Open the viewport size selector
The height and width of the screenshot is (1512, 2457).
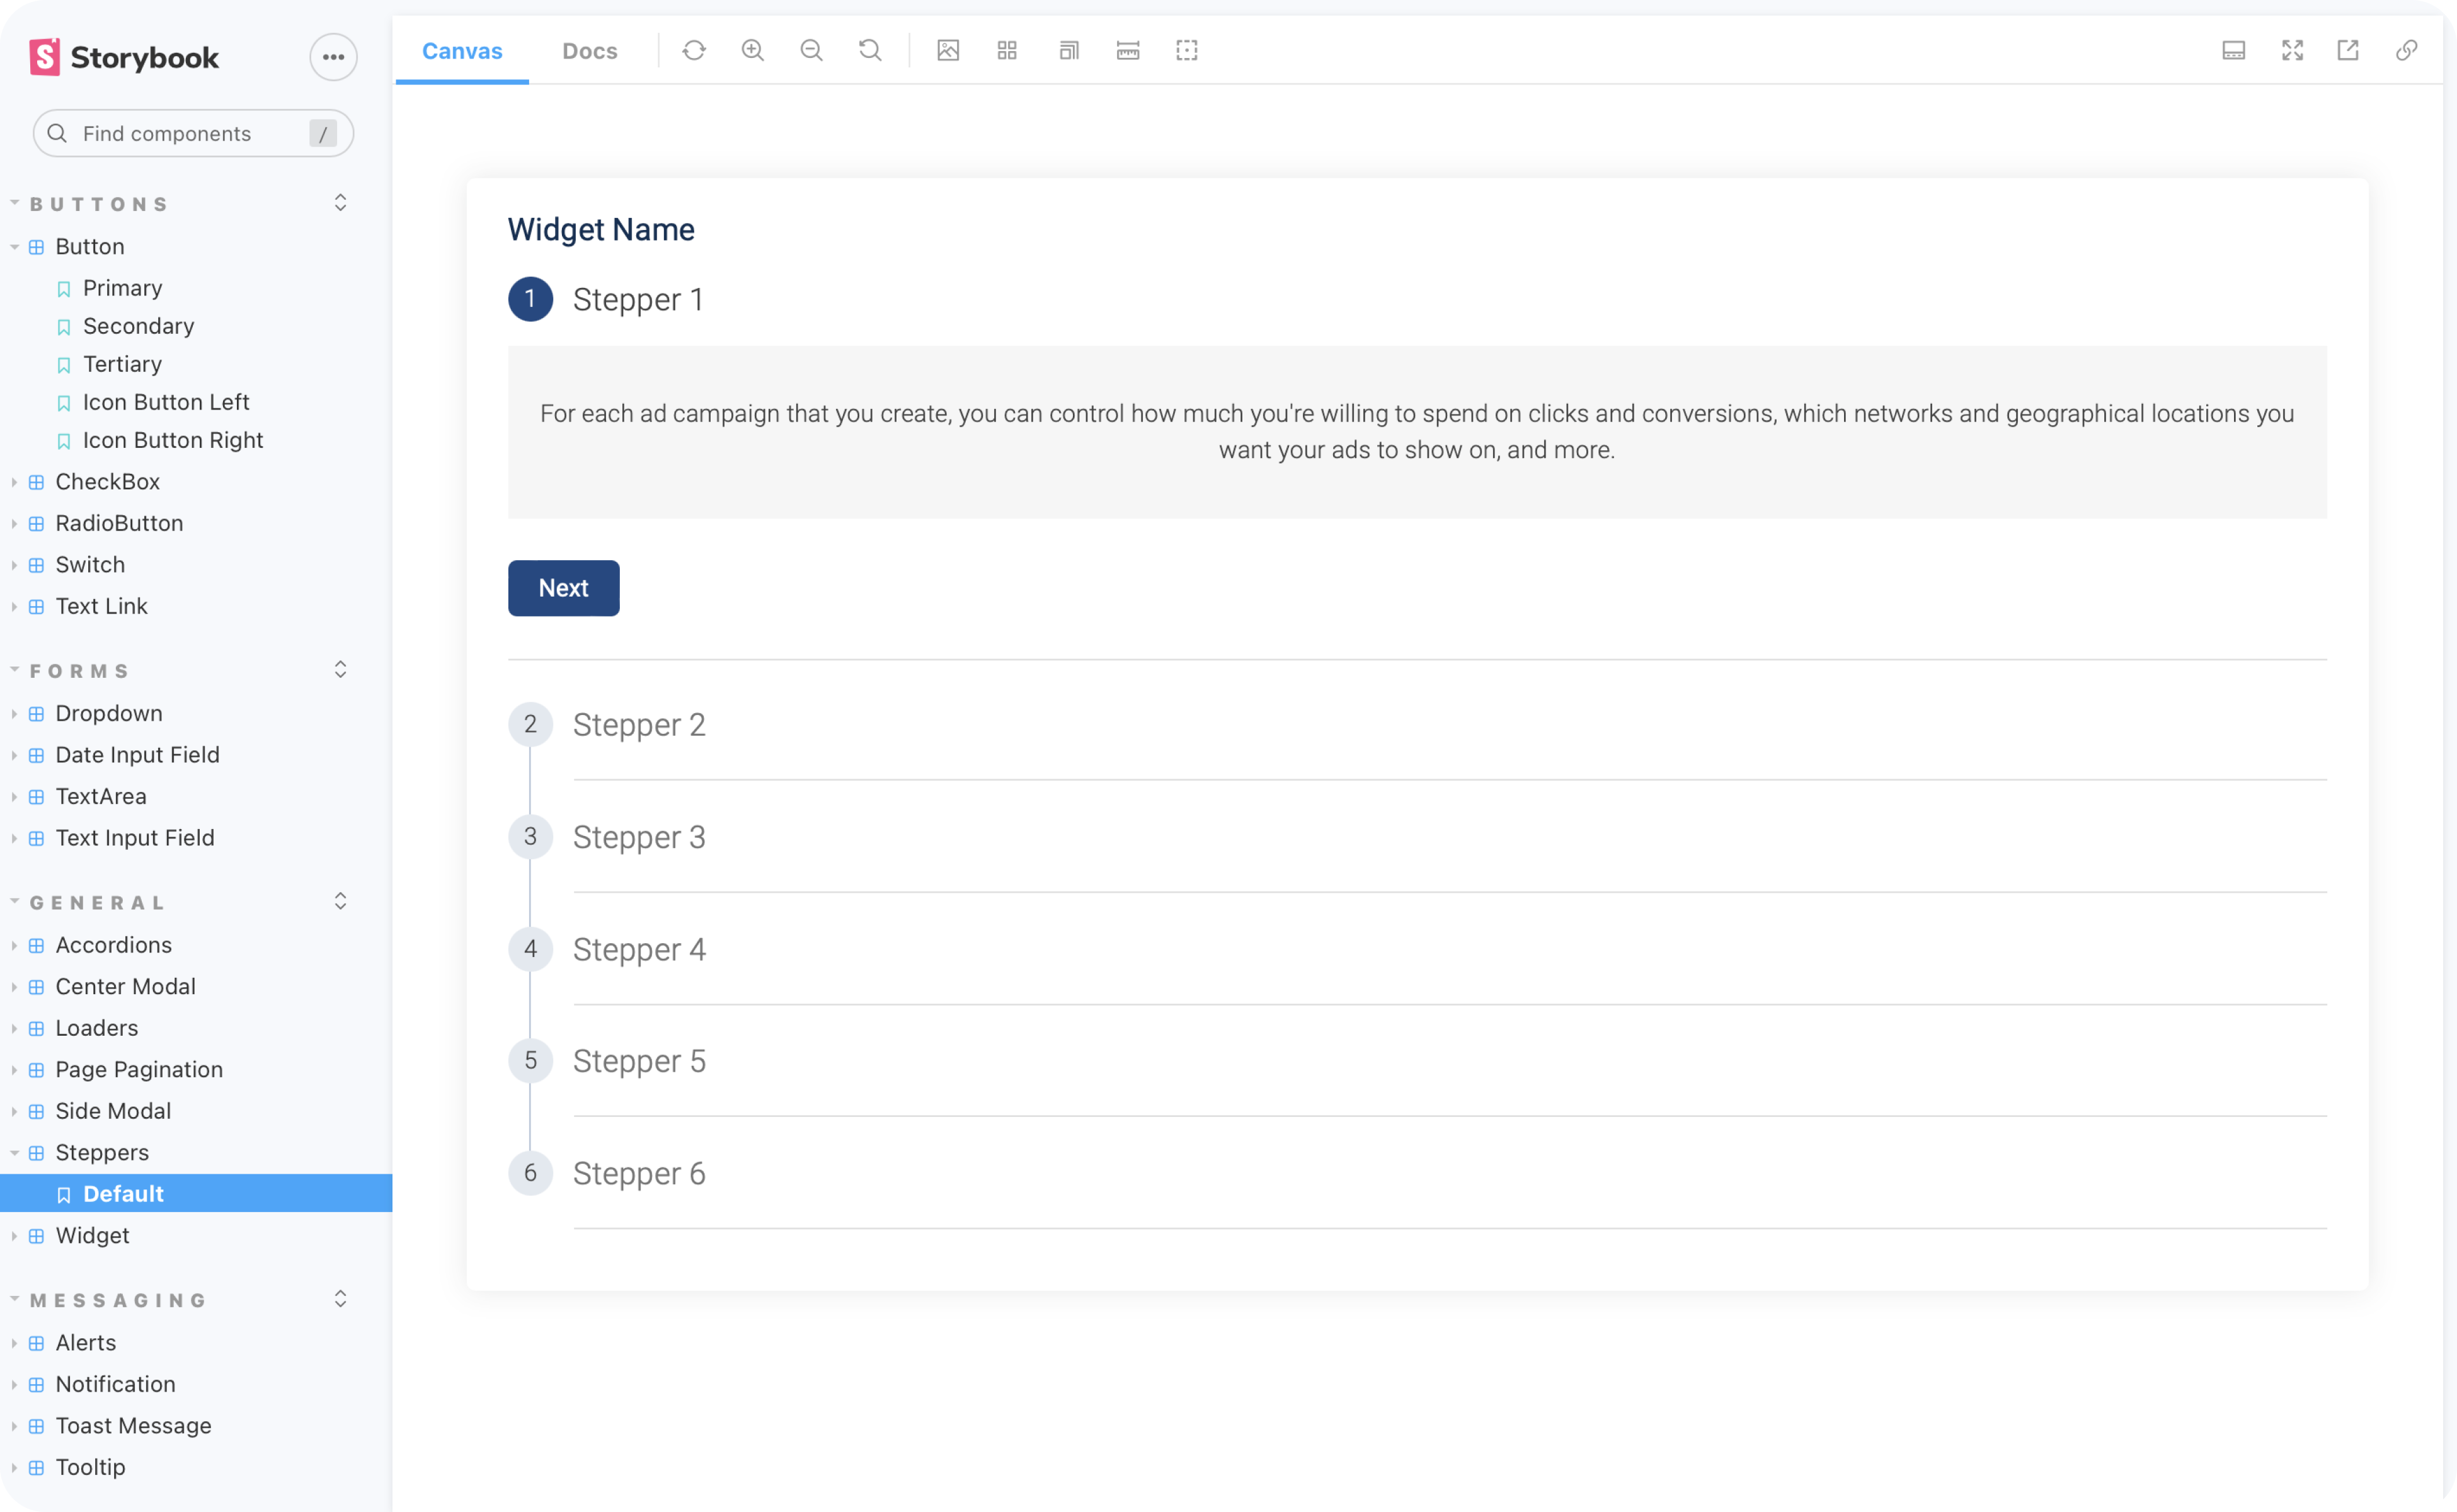click(1069, 50)
